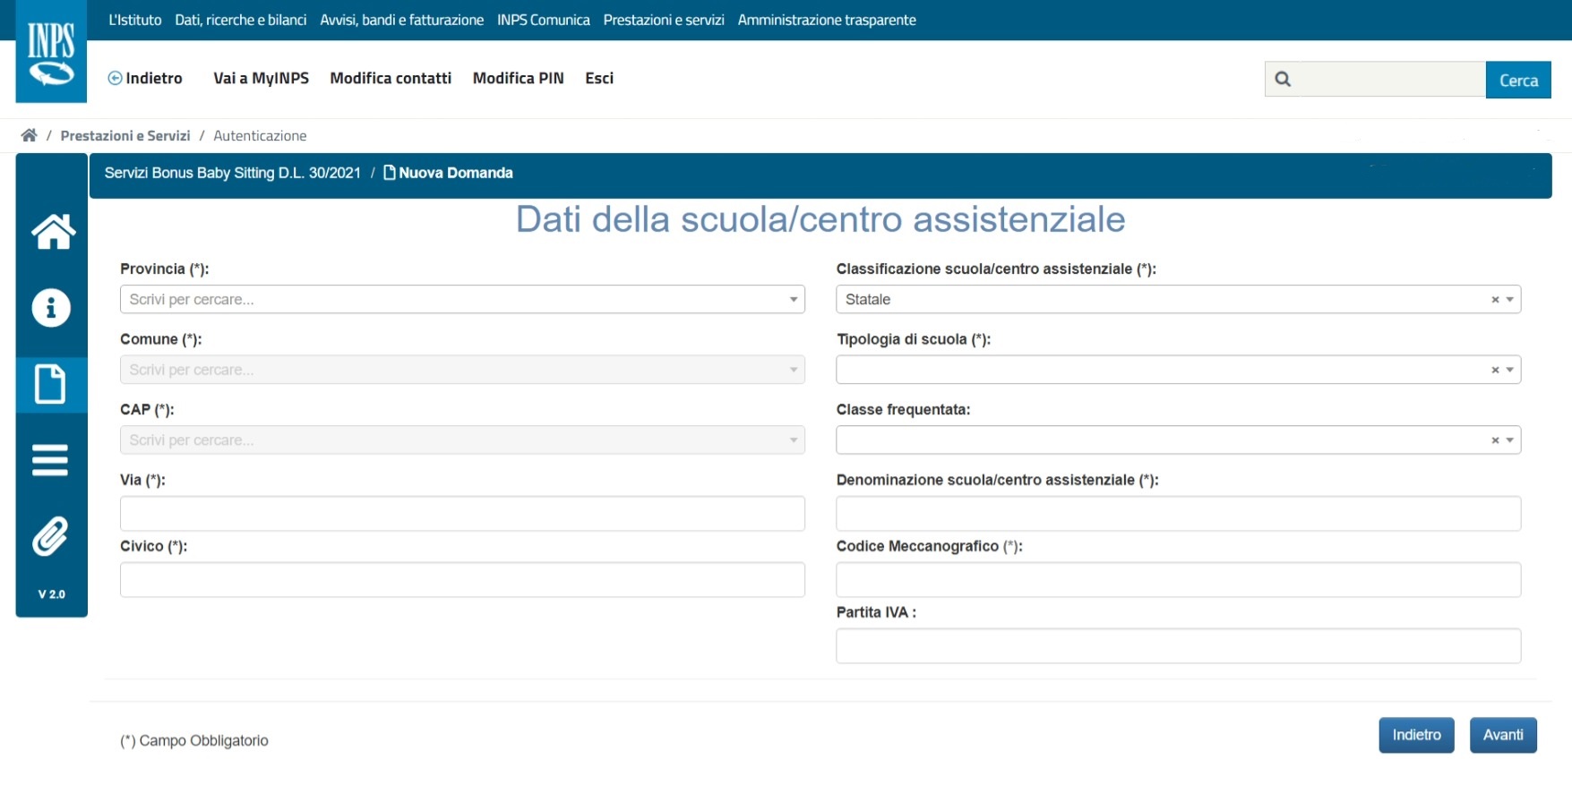The width and height of the screenshot is (1572, 802).
Task: Click the Indietro back-arrow link in header
Action: [x=145, y=78]
